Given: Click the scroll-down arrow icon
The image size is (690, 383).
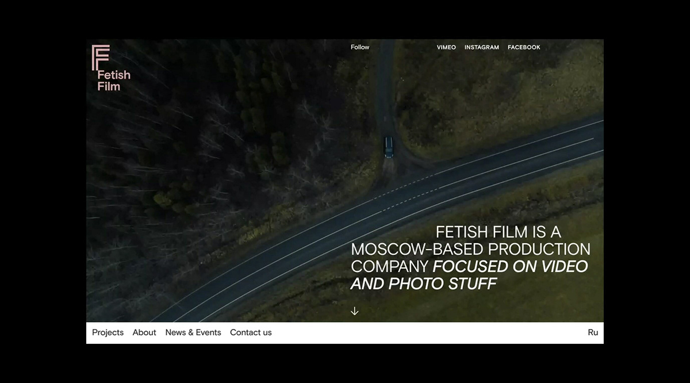Looking at the screenshot, I should click(x=355, y=311).
